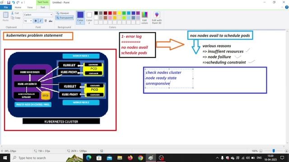This screenshot has height=162, width=289.
Task: Toggle Bold formatting
Action: (x=36, y=21)
